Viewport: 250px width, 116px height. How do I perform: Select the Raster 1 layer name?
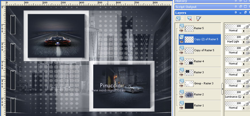click(x=199, y=105)
